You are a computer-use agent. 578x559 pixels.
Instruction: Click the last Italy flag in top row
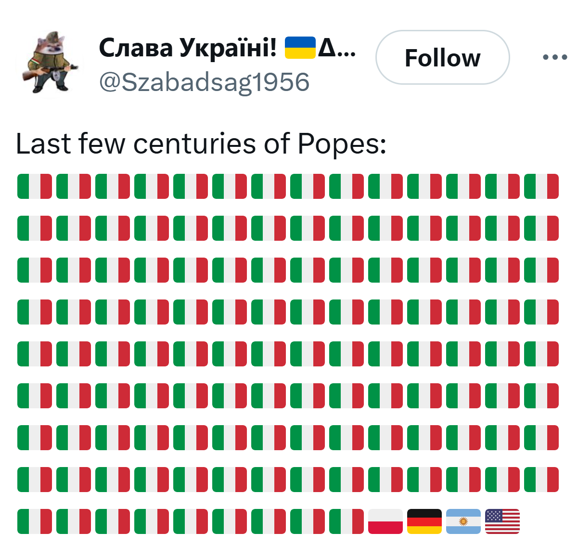tap(541, 186)
